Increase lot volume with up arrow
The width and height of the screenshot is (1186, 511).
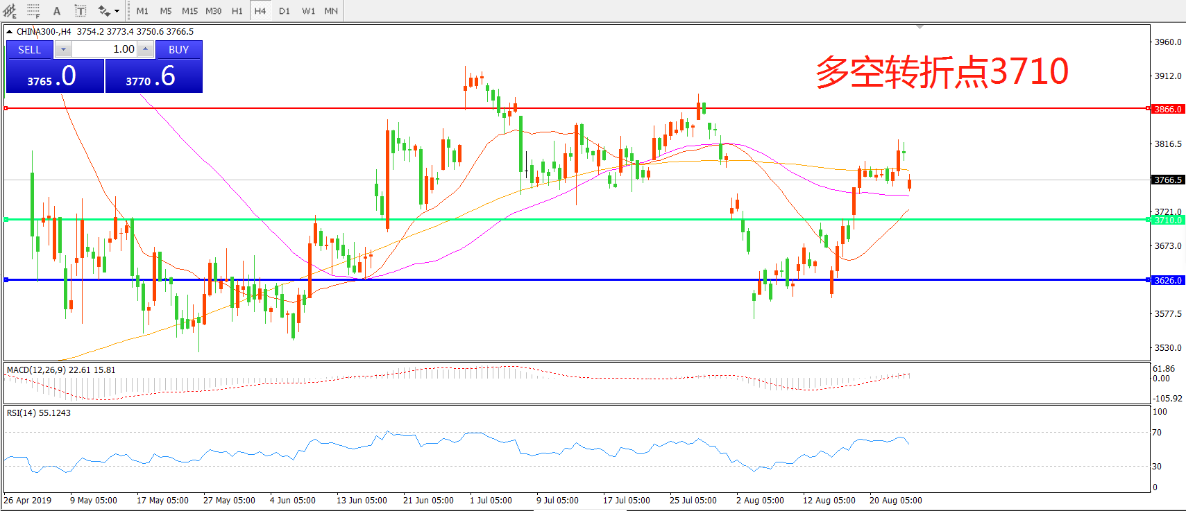click(x=145, y=49)
